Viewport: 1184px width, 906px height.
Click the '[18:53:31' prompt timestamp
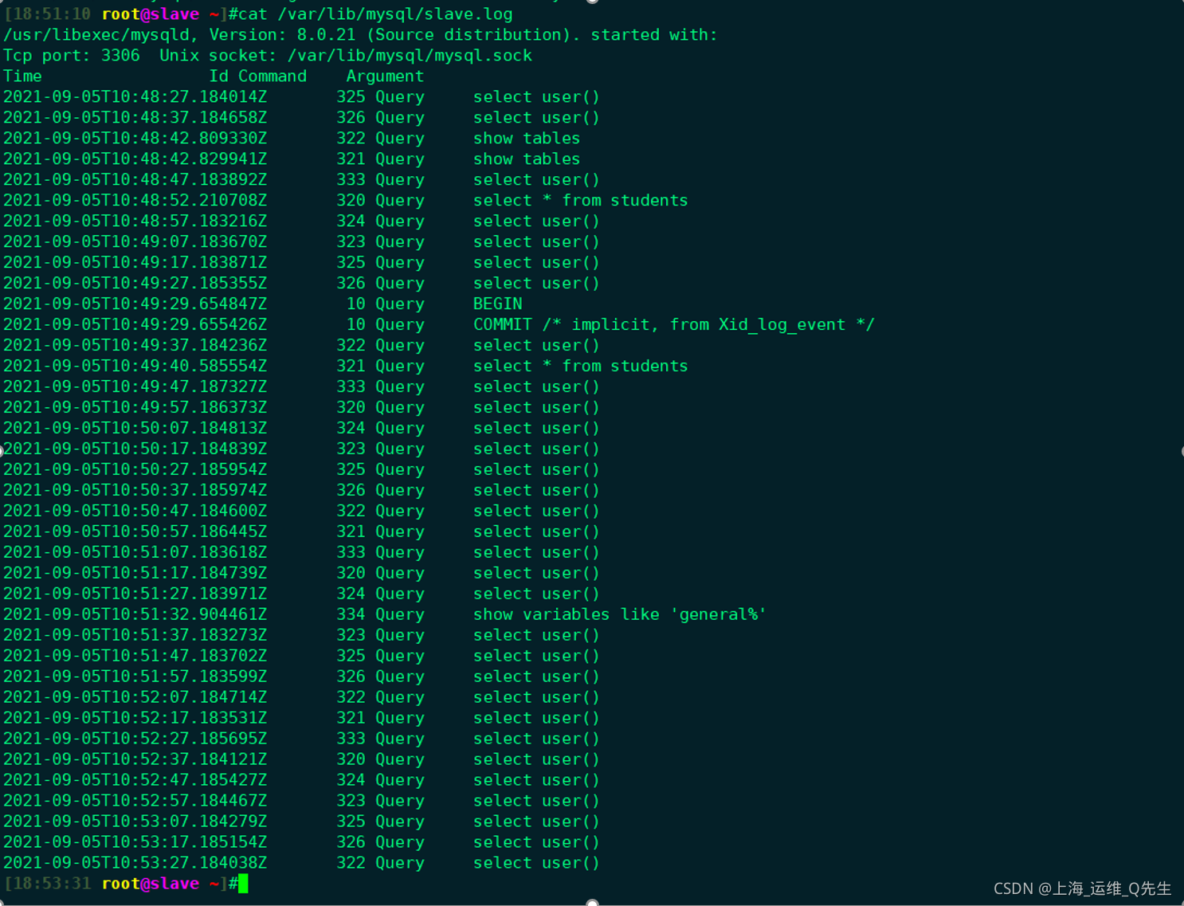(x=47, y=884)
